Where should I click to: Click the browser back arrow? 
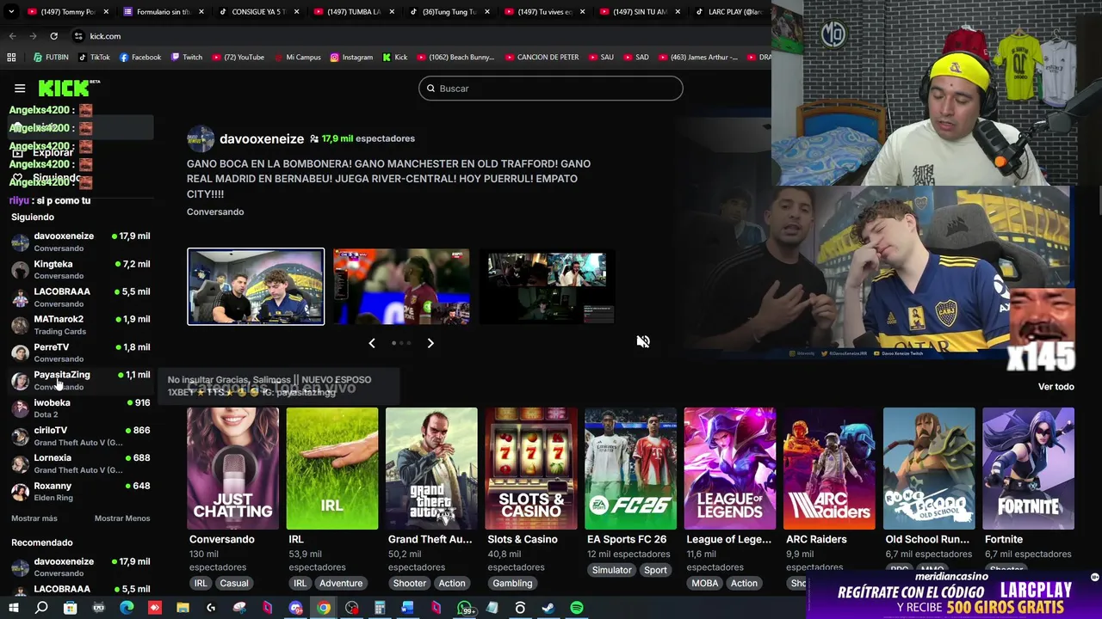point(12,36)
